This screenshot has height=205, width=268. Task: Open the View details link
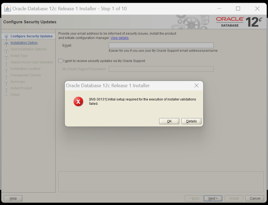[x=119, y=38]
